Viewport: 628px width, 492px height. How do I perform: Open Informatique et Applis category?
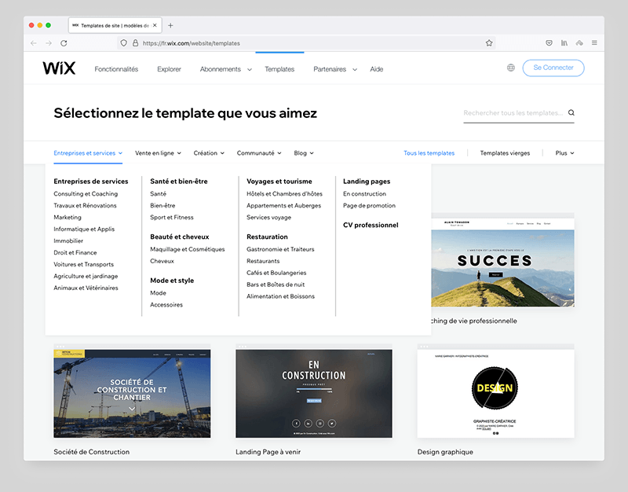click(84, 229)
